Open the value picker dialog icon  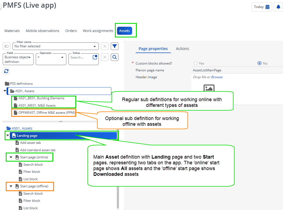pos(95,57)
